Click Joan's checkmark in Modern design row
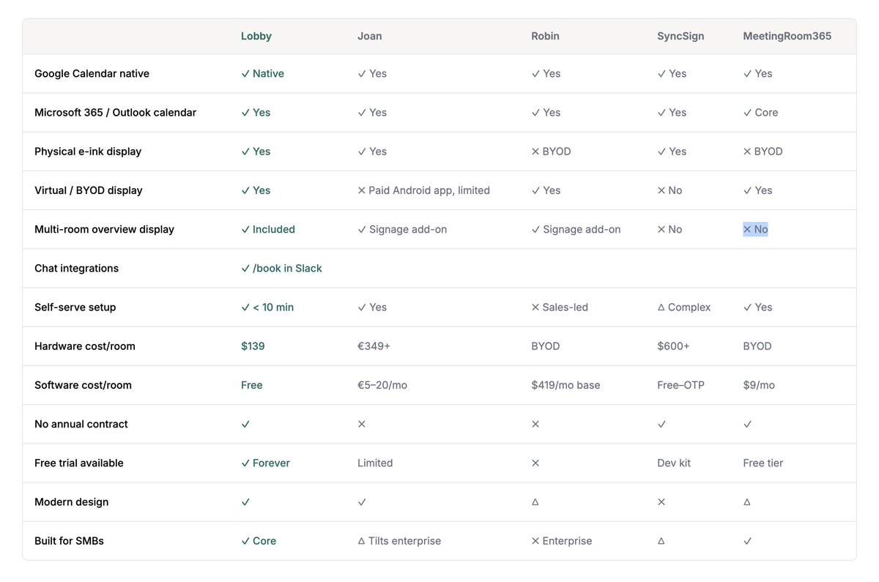The width and height of the screenshot is (879, 582). pyautogui.click(x=362, y=502)
